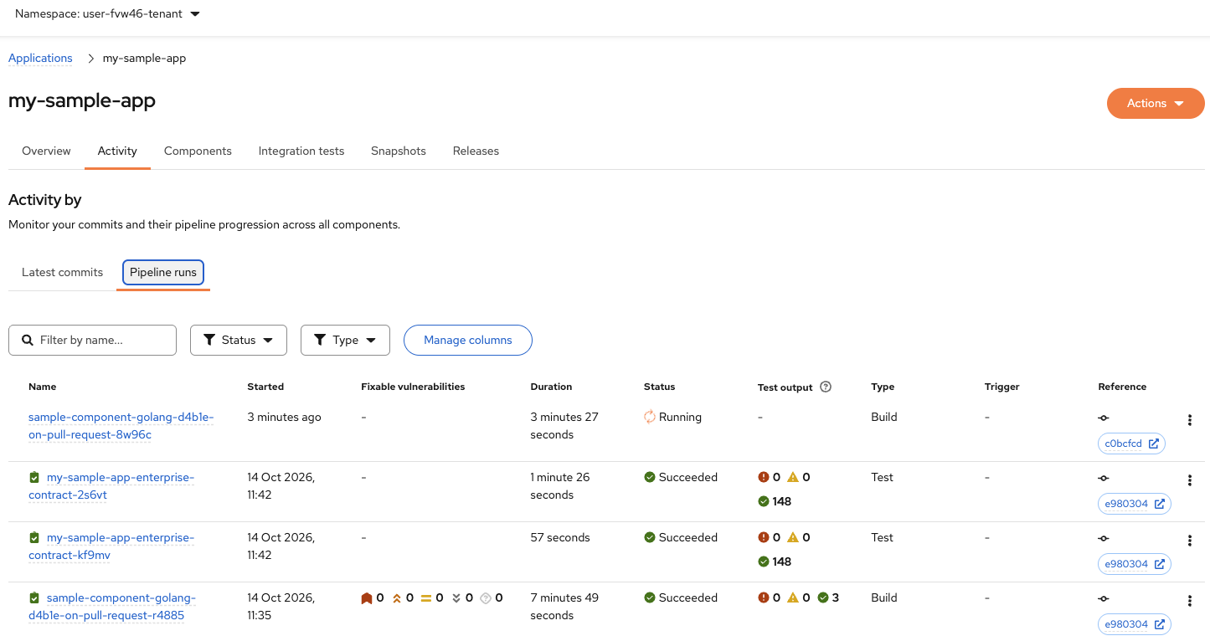Click unknown severity icon in r4885 row
1210x641 pixels.
click(x=486, y=597)
